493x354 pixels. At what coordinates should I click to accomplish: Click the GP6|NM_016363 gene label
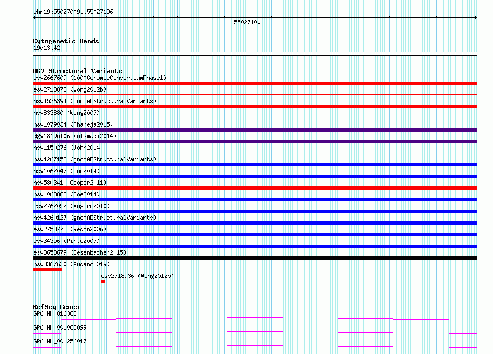[55, 313]
